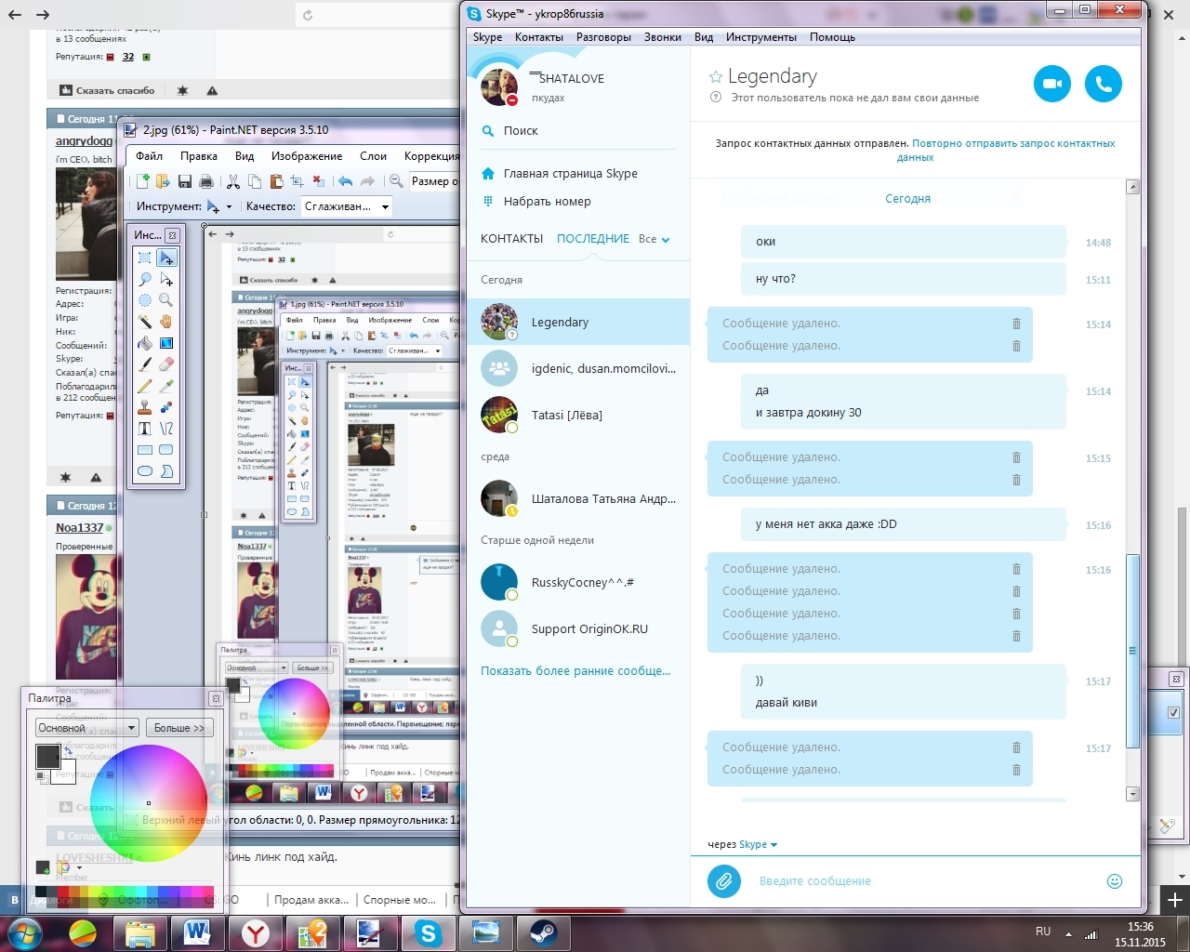
Task: Select the Line/Curve tool
Action: point(166,429)
